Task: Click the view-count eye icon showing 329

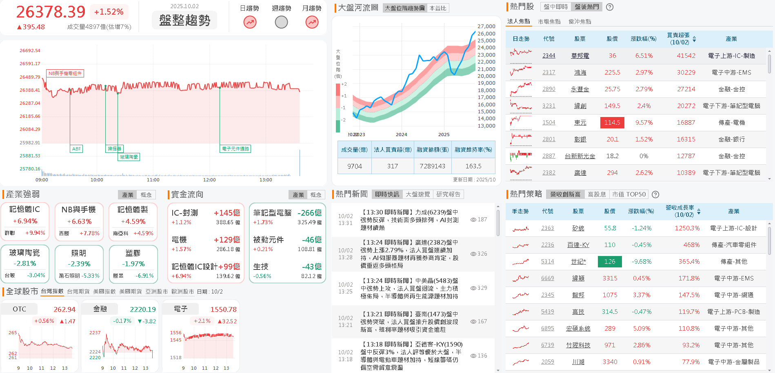Action: (473, 288)
